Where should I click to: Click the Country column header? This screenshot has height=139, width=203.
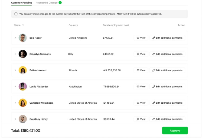[x=73, y=25]
